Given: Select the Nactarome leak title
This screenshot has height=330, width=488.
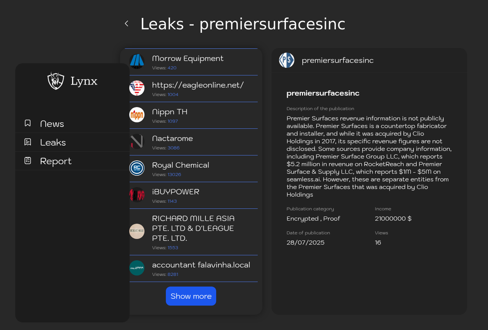Looking at the screenshot, I should (172, 138).
